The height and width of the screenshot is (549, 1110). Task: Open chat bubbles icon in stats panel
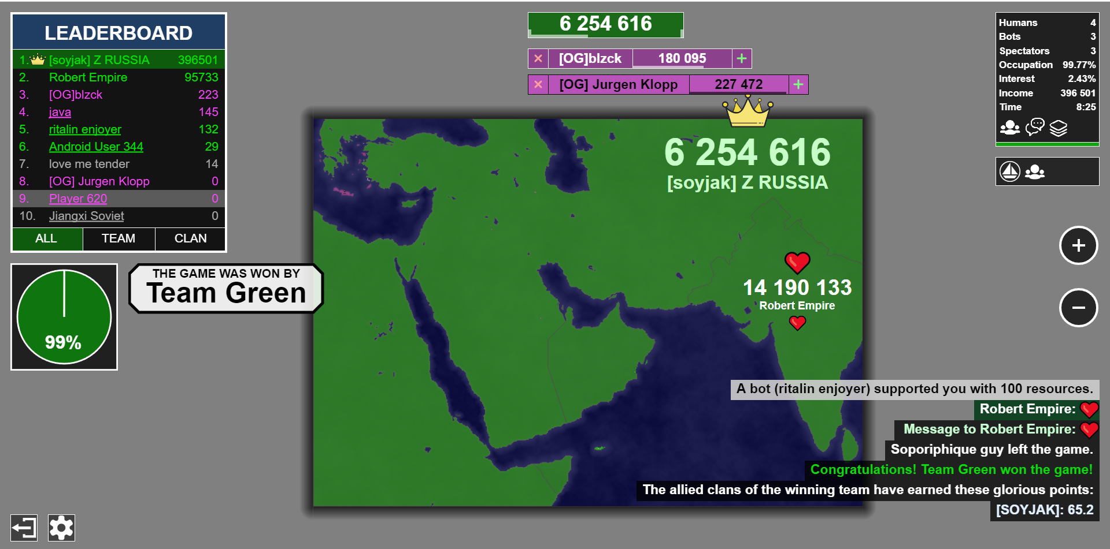pos(1035,127)
